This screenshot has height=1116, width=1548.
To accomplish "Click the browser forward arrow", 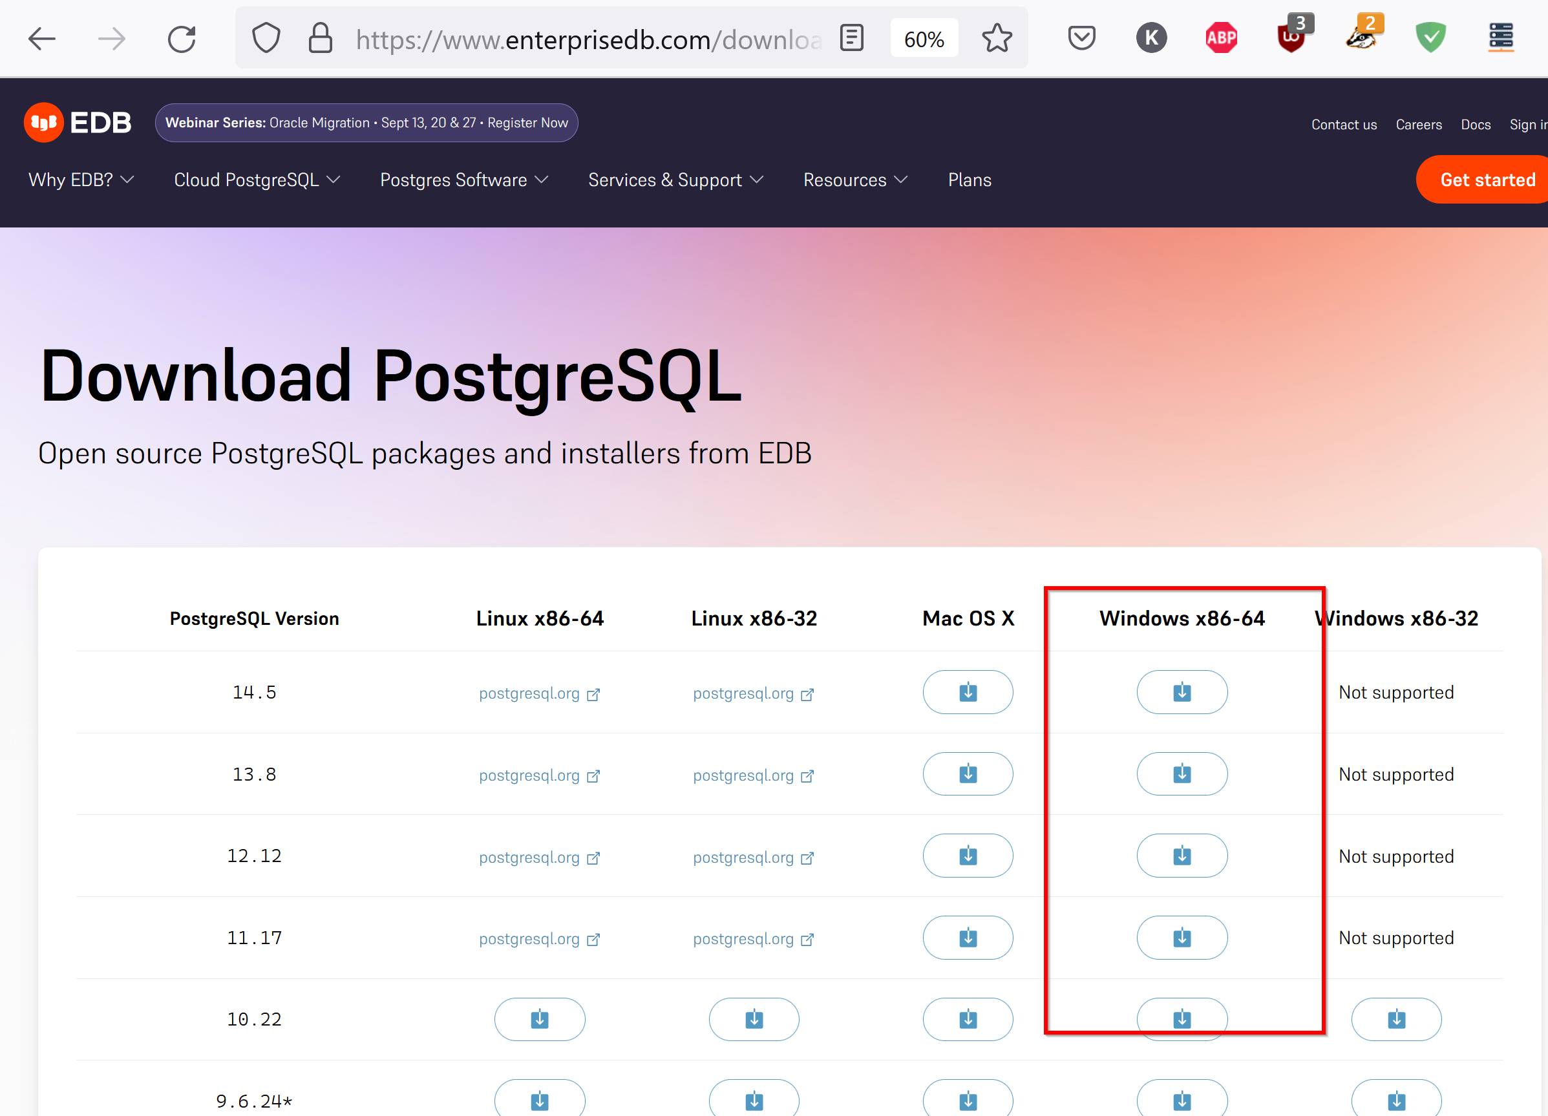I will pos(112,39).
